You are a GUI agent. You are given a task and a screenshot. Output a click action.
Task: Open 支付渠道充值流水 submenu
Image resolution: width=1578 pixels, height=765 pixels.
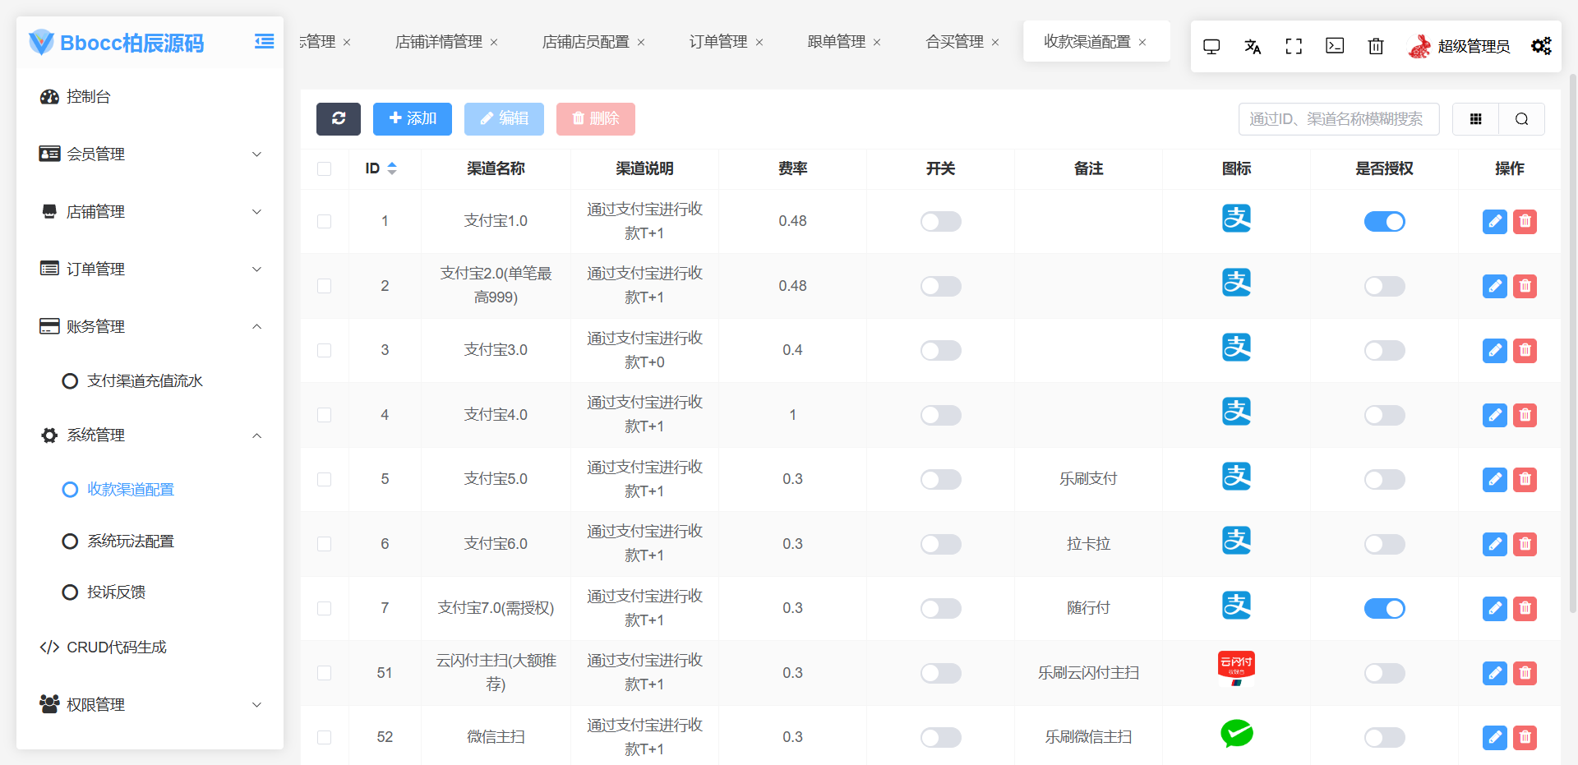click(x=150, y=381)
